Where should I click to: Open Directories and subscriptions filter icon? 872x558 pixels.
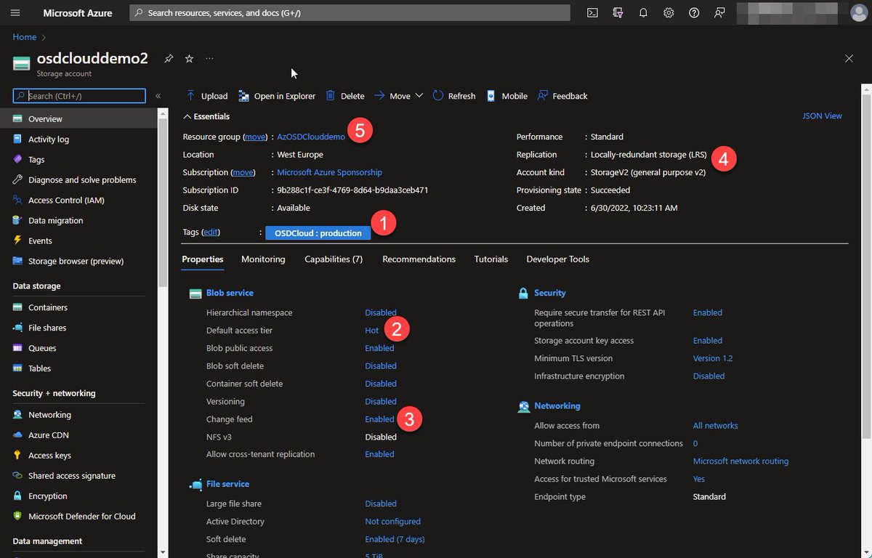(618, 13)
